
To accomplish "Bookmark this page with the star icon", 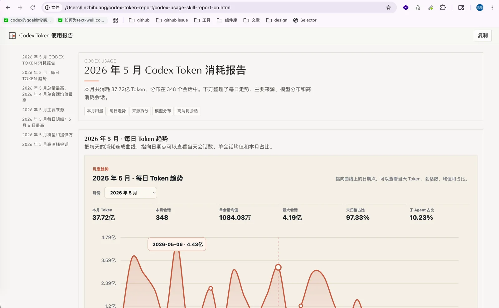I will point(388,7).
